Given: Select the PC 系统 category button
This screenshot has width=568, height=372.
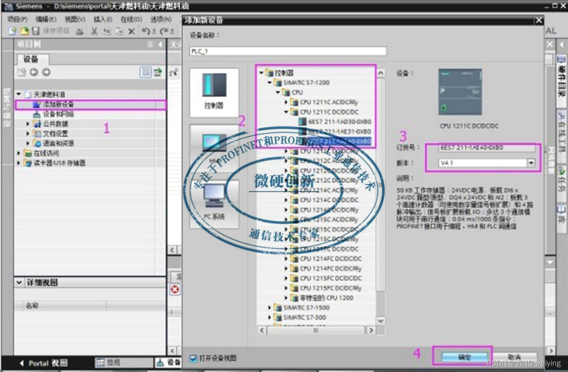Looking at the screenshot, I should click(x=214, y=204).
